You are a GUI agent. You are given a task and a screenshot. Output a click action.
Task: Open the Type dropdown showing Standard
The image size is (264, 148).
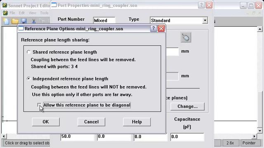(205, 21)
